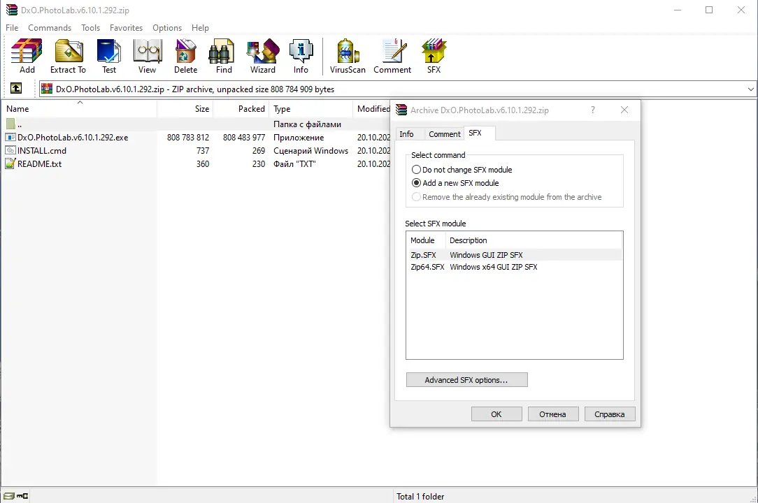Select the file name README.txt
The image size is (758, 503).
coord(40,163)
